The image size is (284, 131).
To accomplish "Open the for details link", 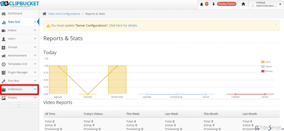I will click(130, 25).
